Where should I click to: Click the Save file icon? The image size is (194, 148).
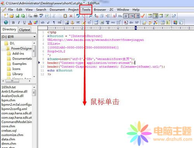[x=17, y=16]
